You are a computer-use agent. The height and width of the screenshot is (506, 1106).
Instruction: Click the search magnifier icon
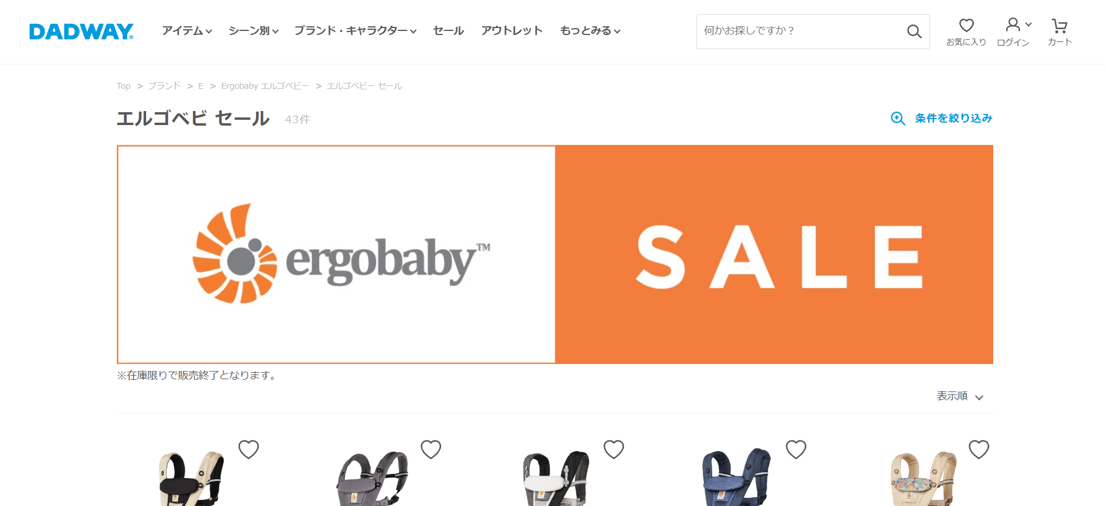click(x=914, y=32)
